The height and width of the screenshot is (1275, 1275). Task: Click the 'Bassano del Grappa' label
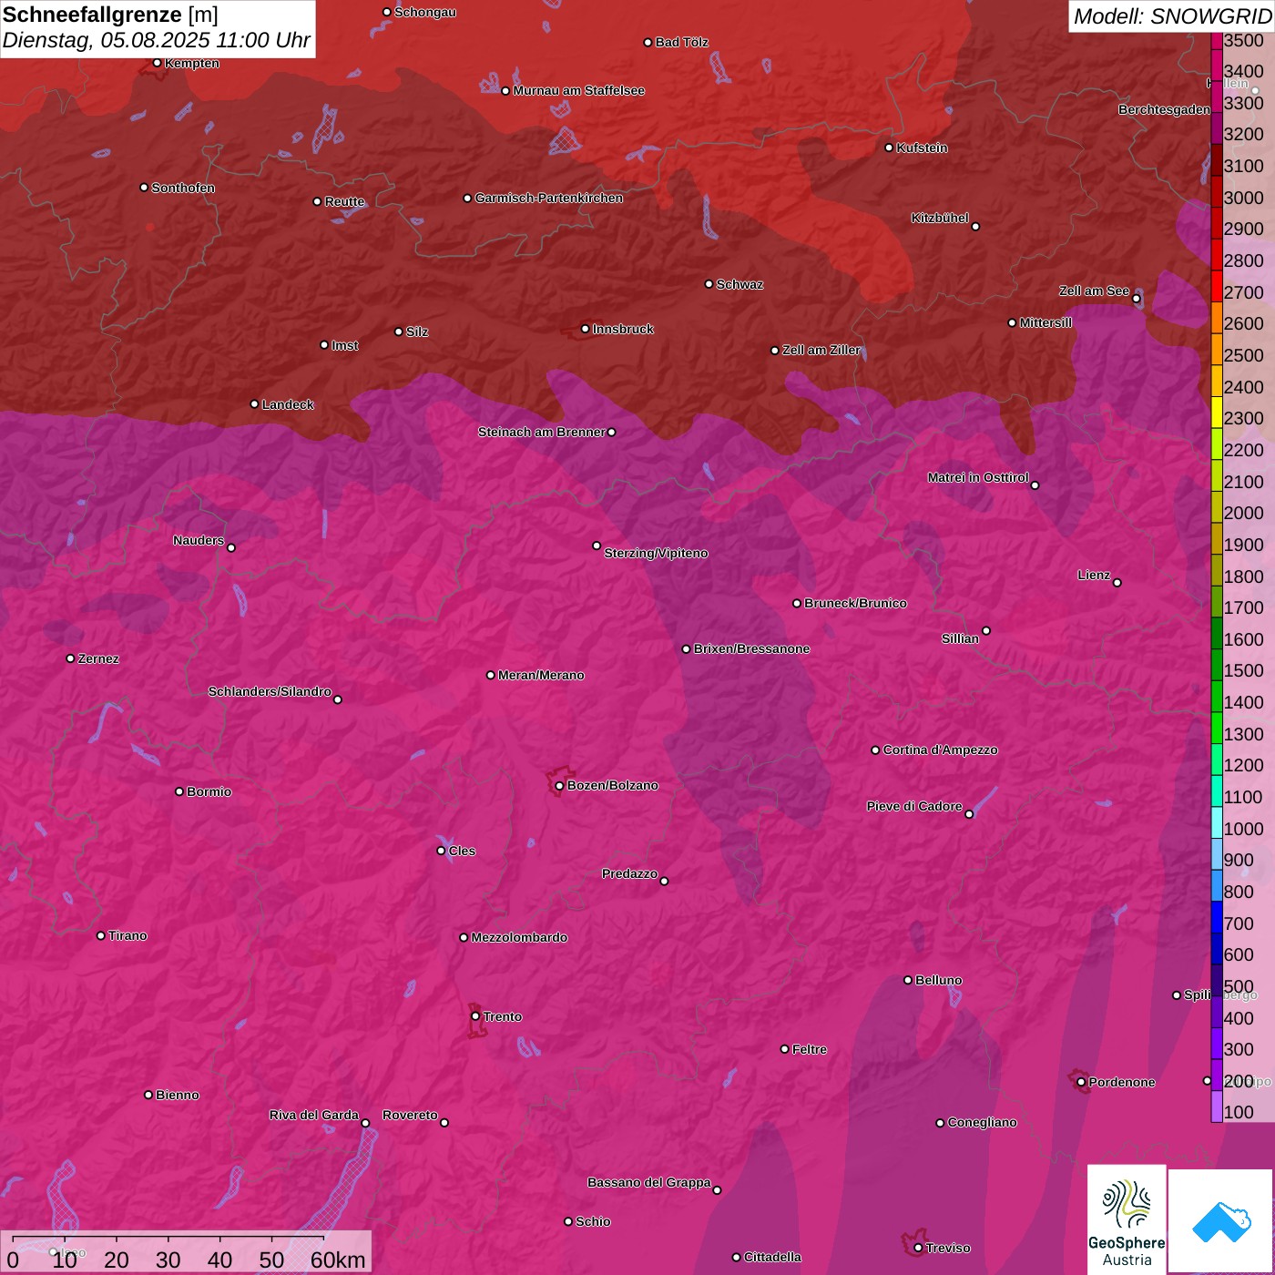click(649, 1182)
